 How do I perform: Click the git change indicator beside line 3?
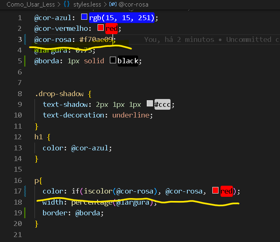click(25, 39)
